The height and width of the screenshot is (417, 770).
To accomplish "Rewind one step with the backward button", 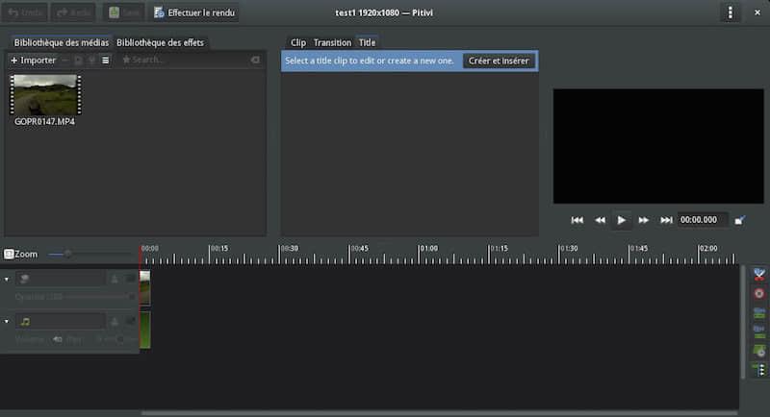I will 600,220.
